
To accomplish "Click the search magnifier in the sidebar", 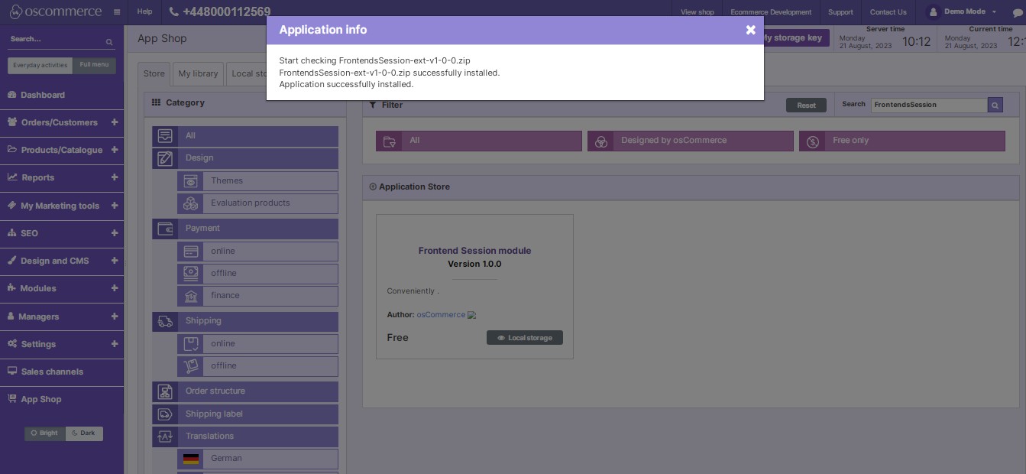I will pyautogui.click(x=109, y=42).
